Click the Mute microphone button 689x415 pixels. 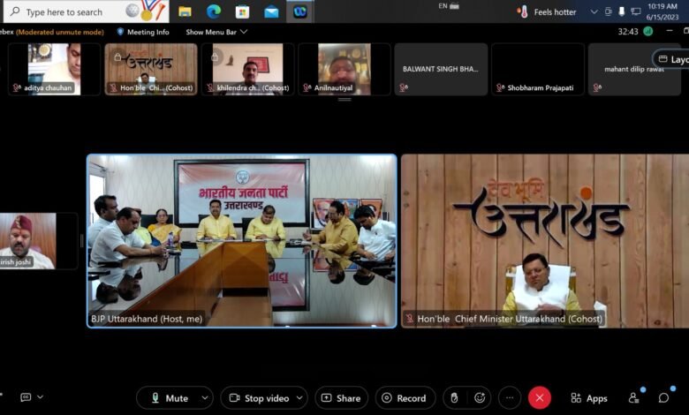(170, 398)
